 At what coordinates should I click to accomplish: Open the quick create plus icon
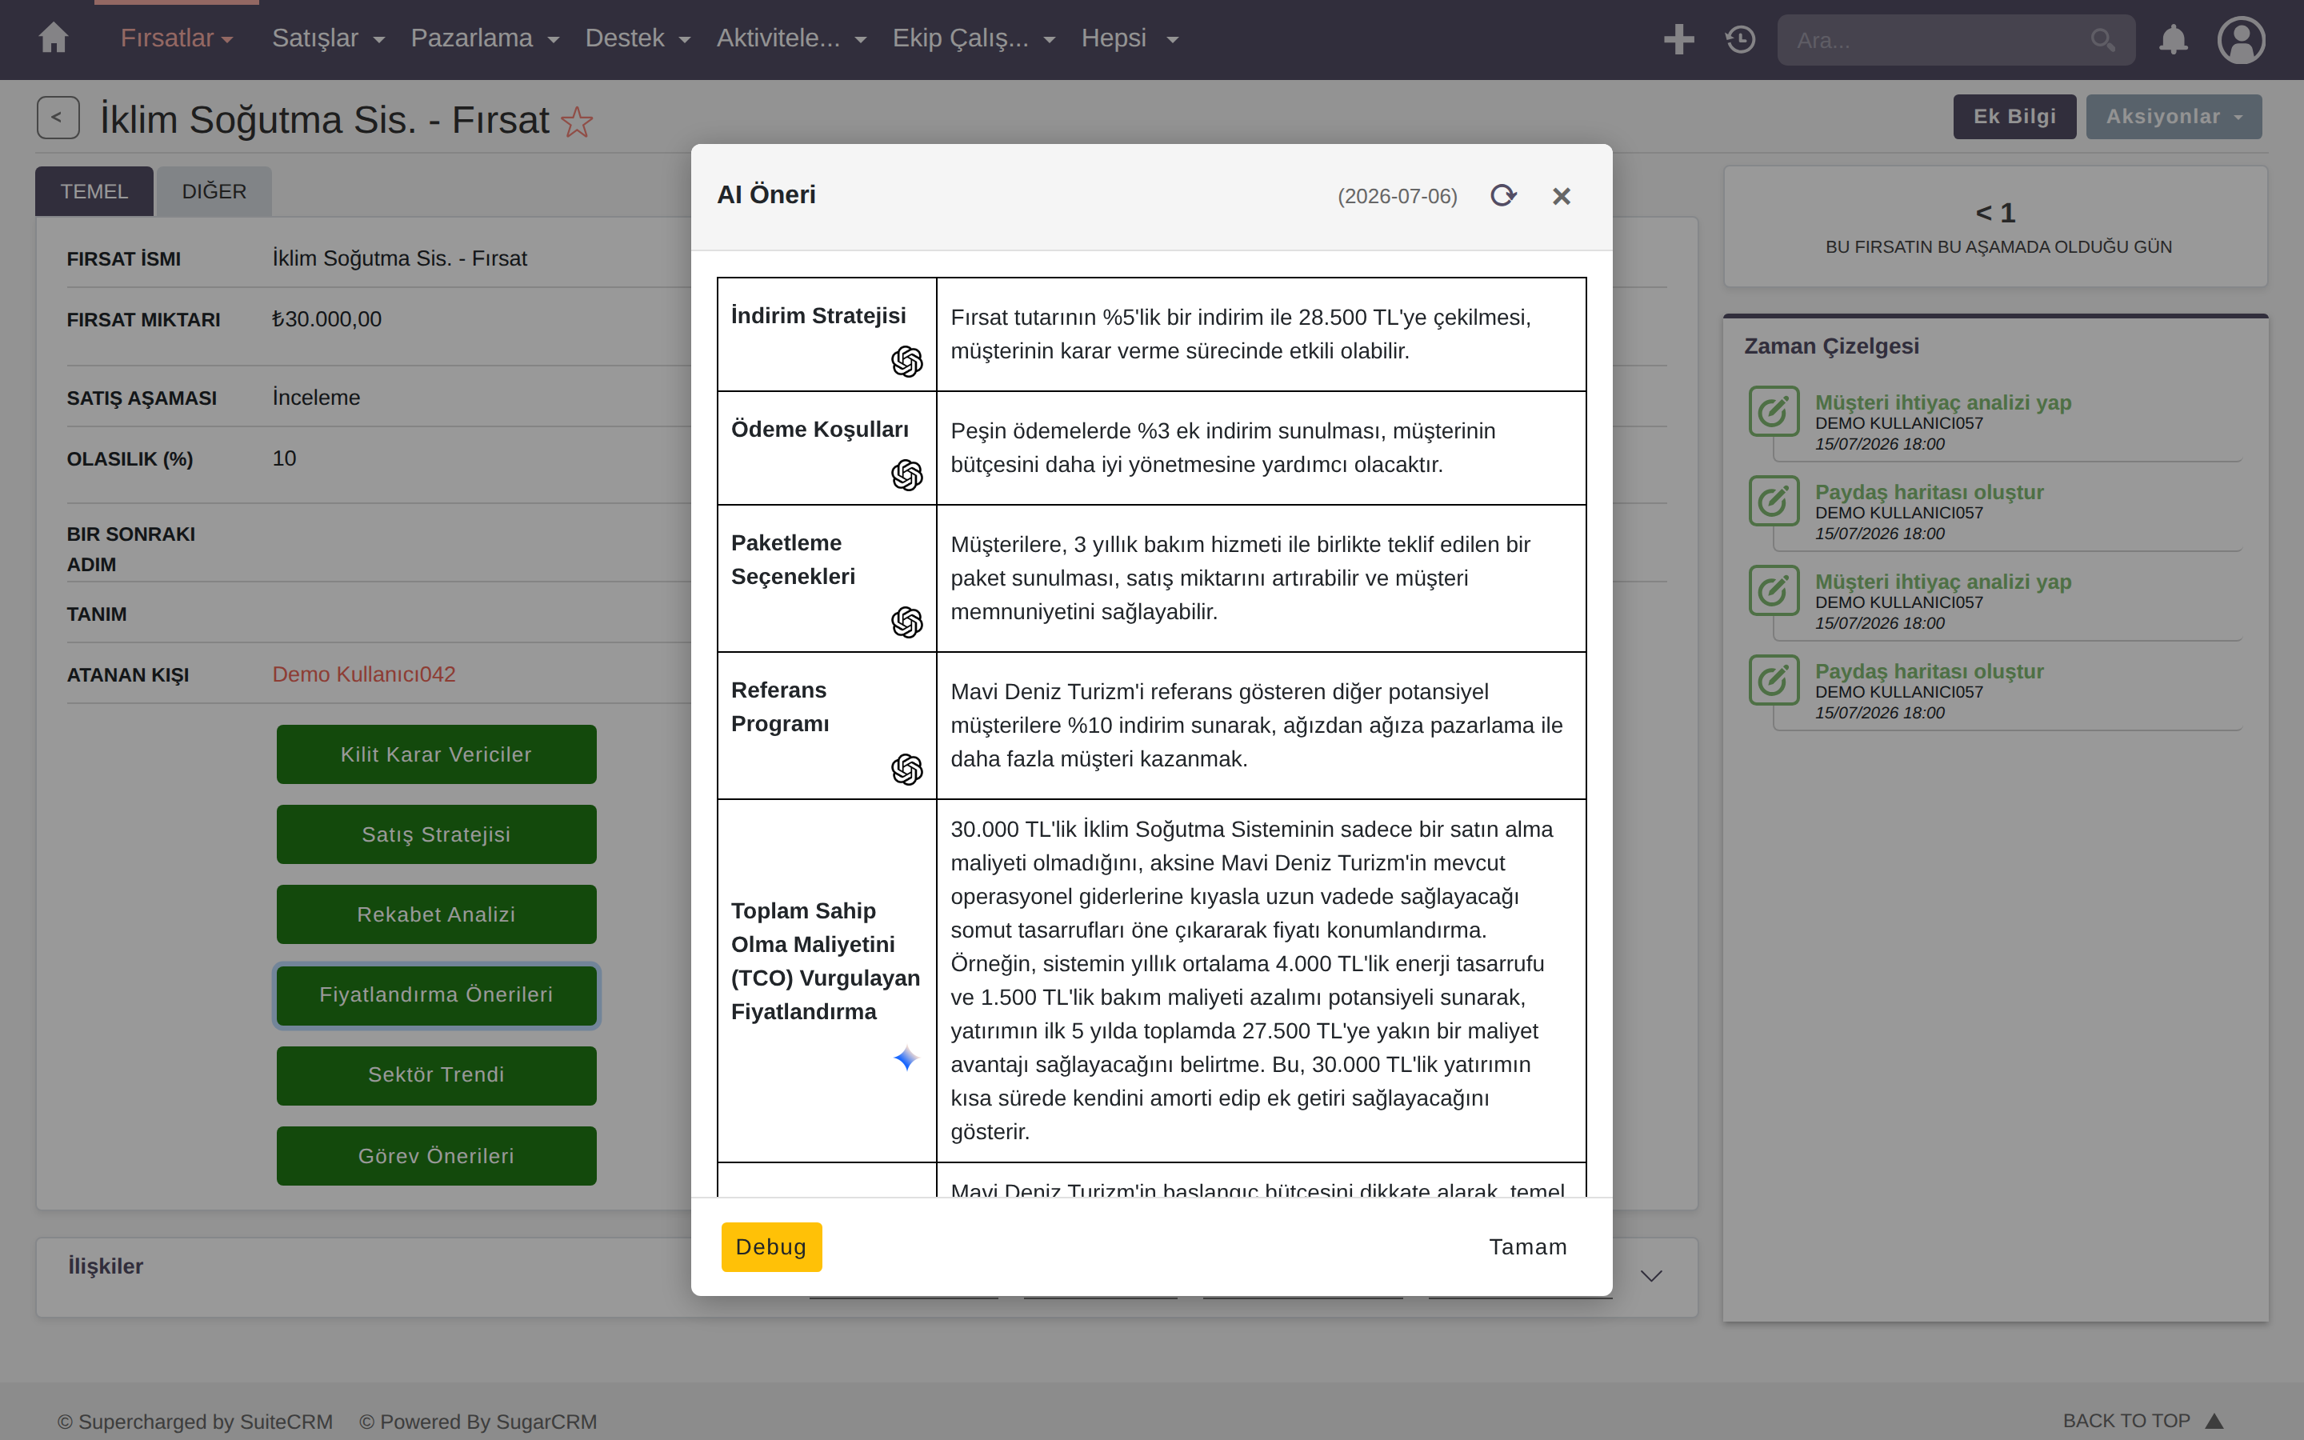pyautogui.click(x=1678, y=39)
